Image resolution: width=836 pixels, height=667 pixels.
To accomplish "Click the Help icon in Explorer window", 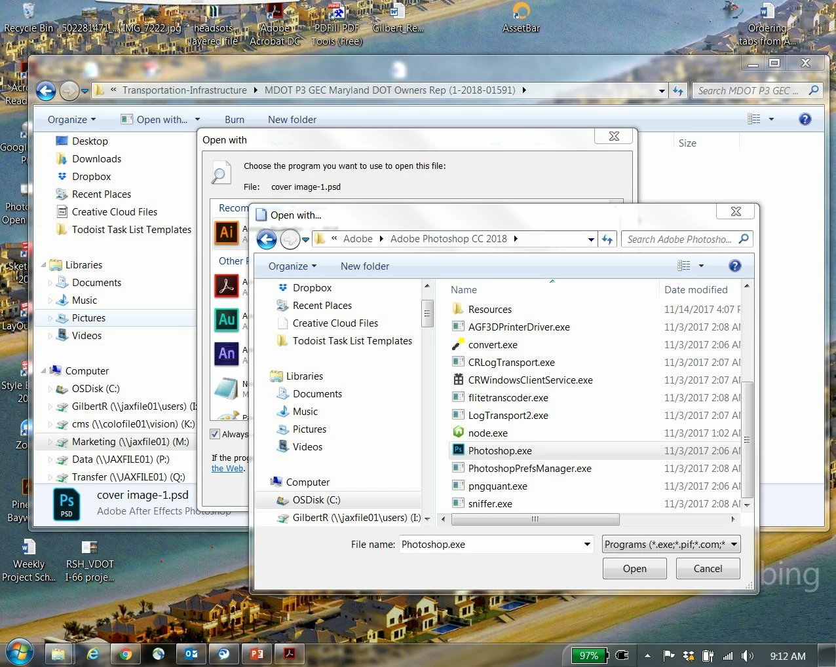I will 805,119.
